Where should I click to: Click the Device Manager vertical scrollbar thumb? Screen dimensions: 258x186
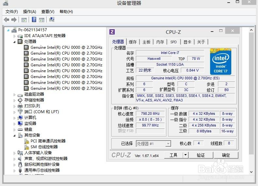click(x=251, y=94)
